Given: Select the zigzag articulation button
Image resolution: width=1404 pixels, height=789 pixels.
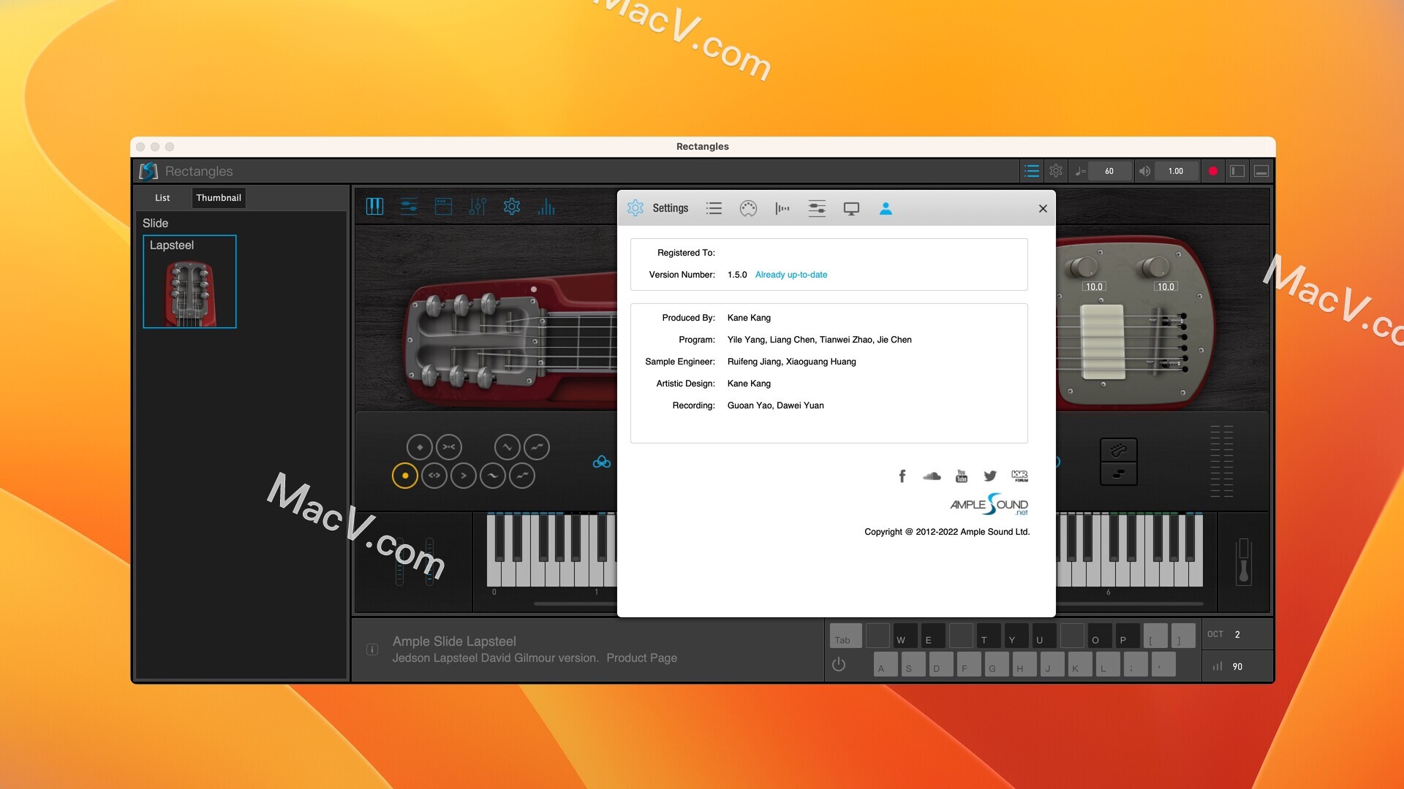Looking at the screenshot, I should [x=507, y=446].
